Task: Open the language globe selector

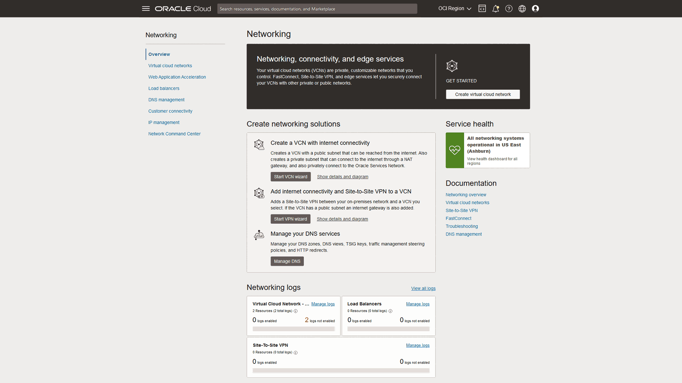Action: pyautogui.click(x=522, y=9)
